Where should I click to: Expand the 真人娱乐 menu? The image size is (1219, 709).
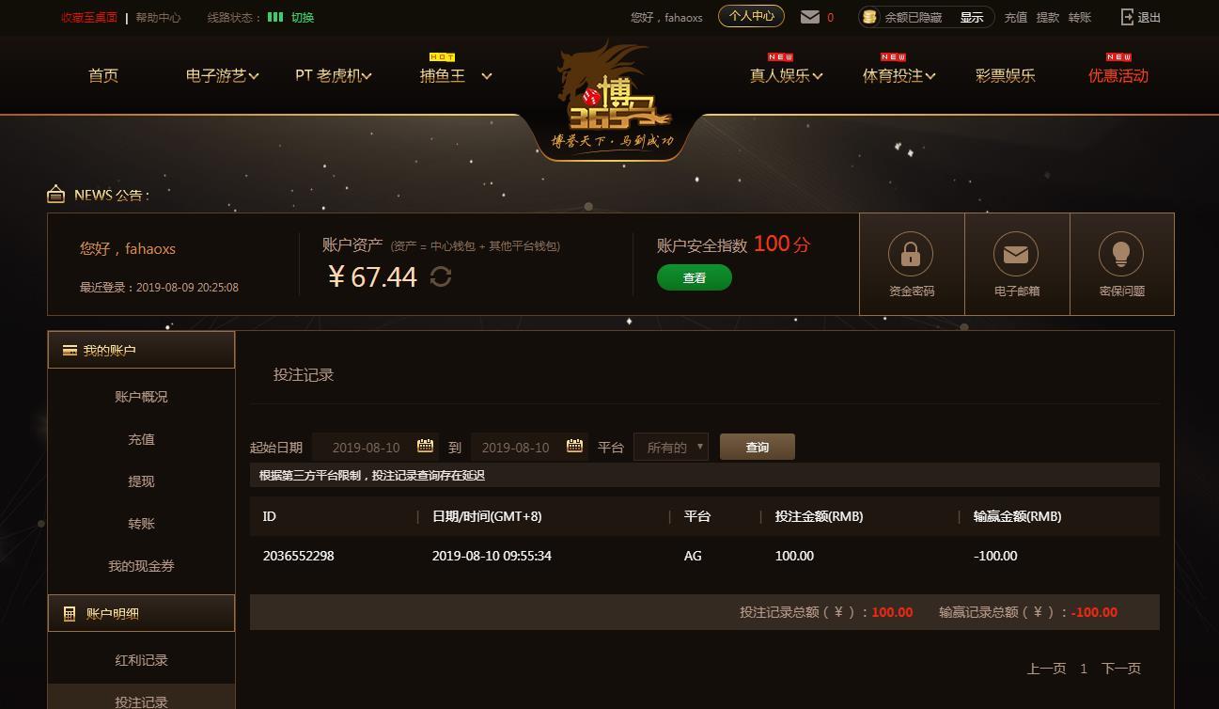(x=786, y=75)
